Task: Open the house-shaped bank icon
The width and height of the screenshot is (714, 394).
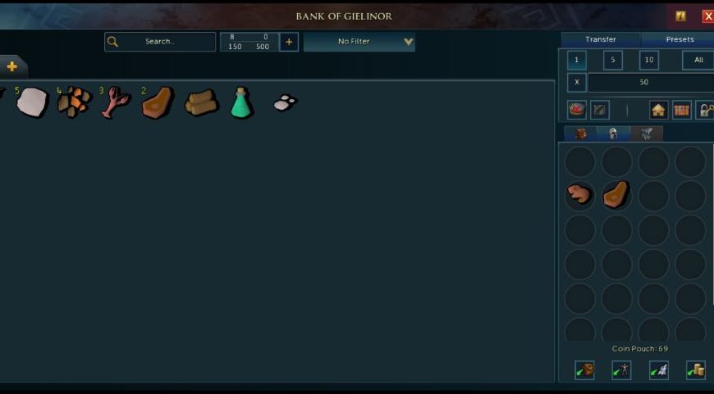Action: tap(658, 110)
